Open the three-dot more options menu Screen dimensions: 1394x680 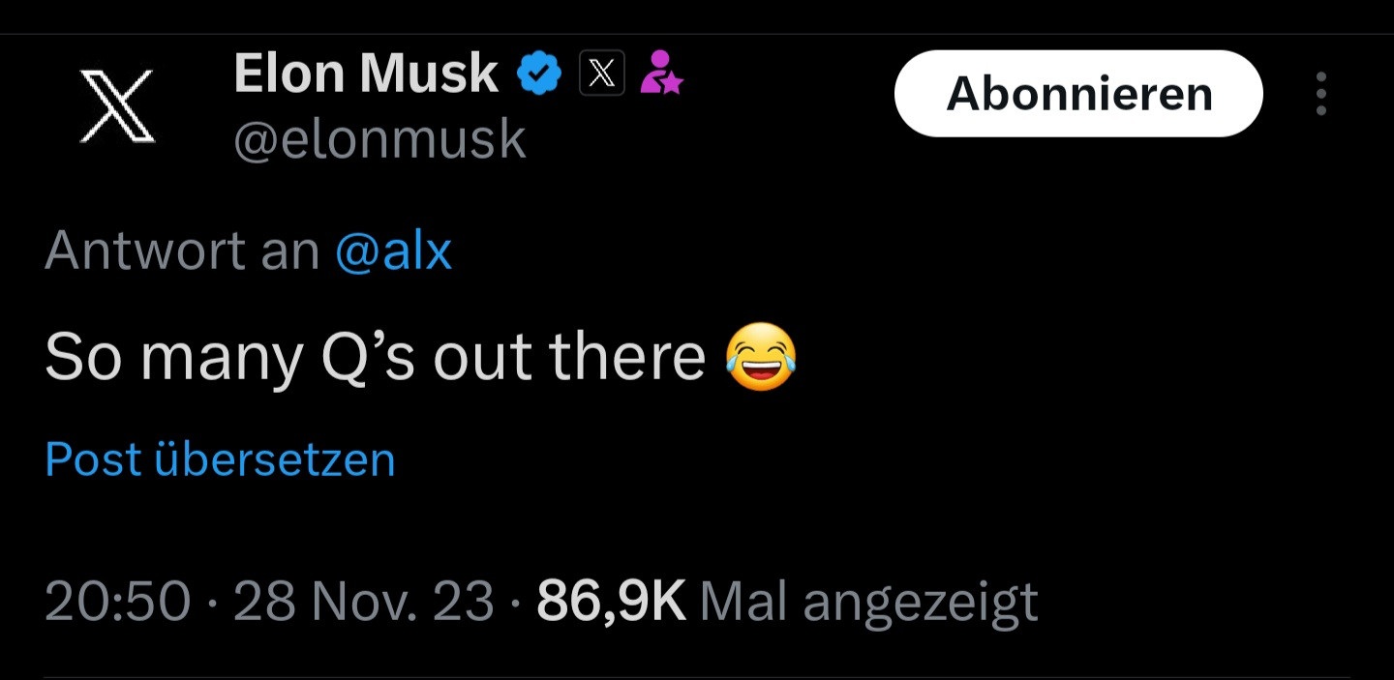pyautogui.click(x=1320, y=94)
